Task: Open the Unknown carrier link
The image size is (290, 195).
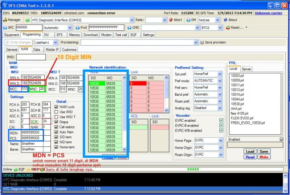Action: [x=268, y=13]
